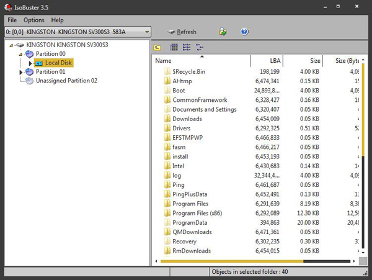Select the AHtmp folder icon

point(167,81)
